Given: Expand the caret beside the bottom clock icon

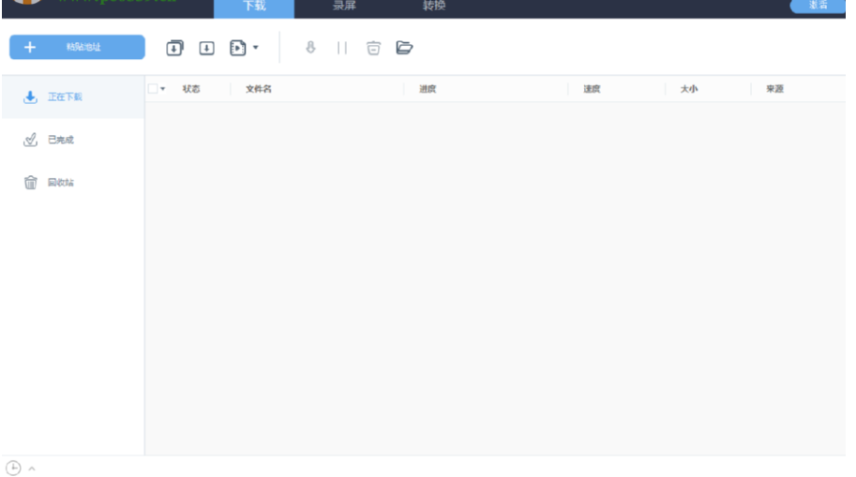Looking at the screenshot, I should 32,468.
